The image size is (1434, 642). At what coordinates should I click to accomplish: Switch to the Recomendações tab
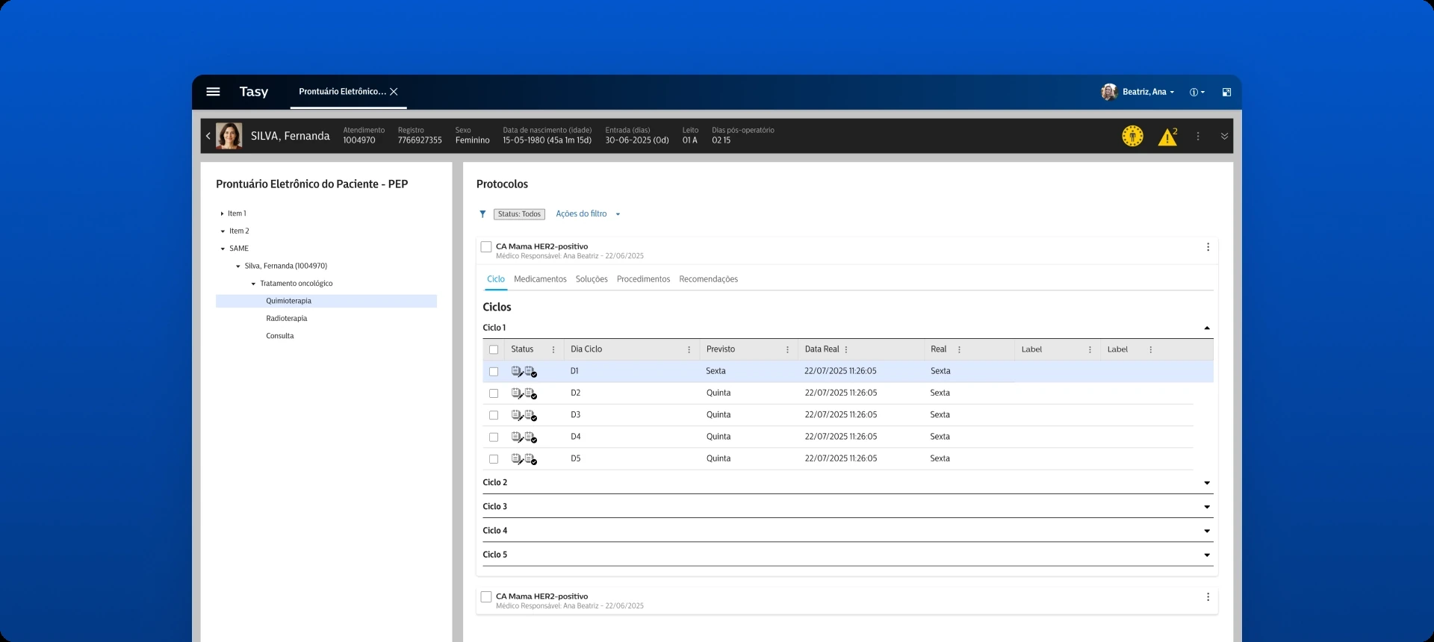[x=708, y=279]
